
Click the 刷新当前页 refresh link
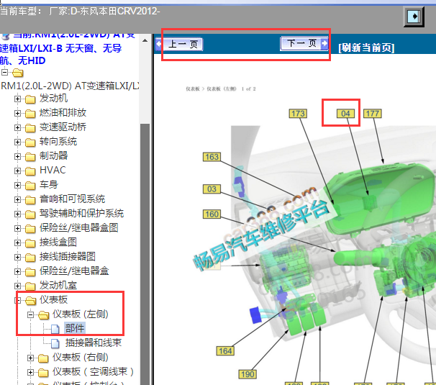point(366,47)
